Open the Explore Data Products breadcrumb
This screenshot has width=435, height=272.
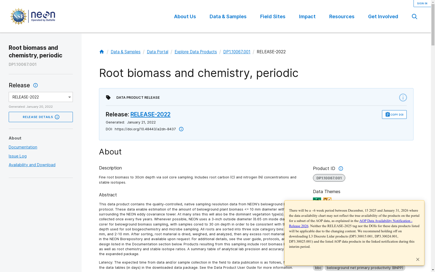(196, 52)
